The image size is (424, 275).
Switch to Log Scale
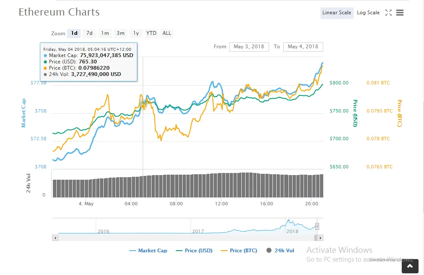click(368, 13)
